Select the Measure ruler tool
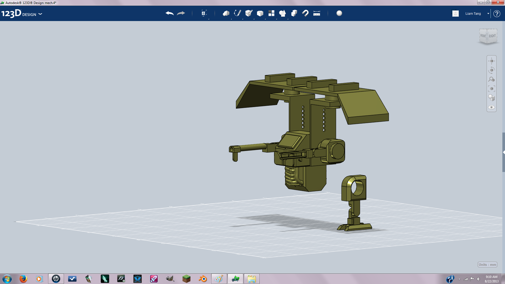The width and height of the screenshot is (505, 284). [317, 13]
